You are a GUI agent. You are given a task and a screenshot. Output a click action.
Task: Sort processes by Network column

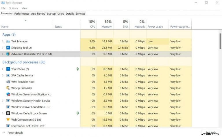point(138,24)
